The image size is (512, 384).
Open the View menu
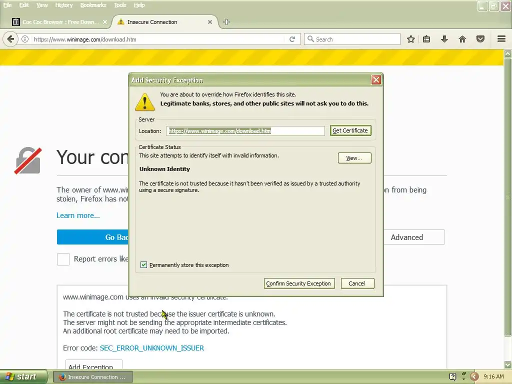(x=42, y=5)
